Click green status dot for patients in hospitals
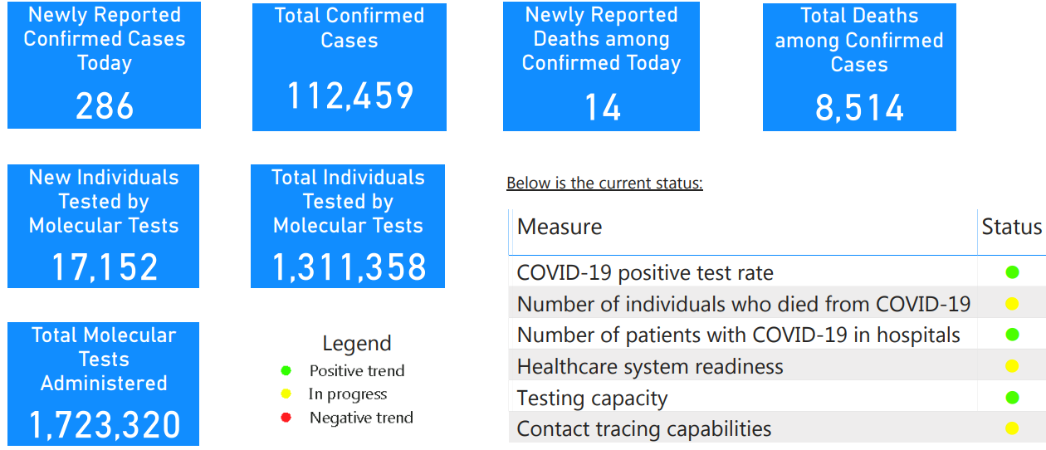Screen dimensions: 1046x450 tap(1012, 335)
